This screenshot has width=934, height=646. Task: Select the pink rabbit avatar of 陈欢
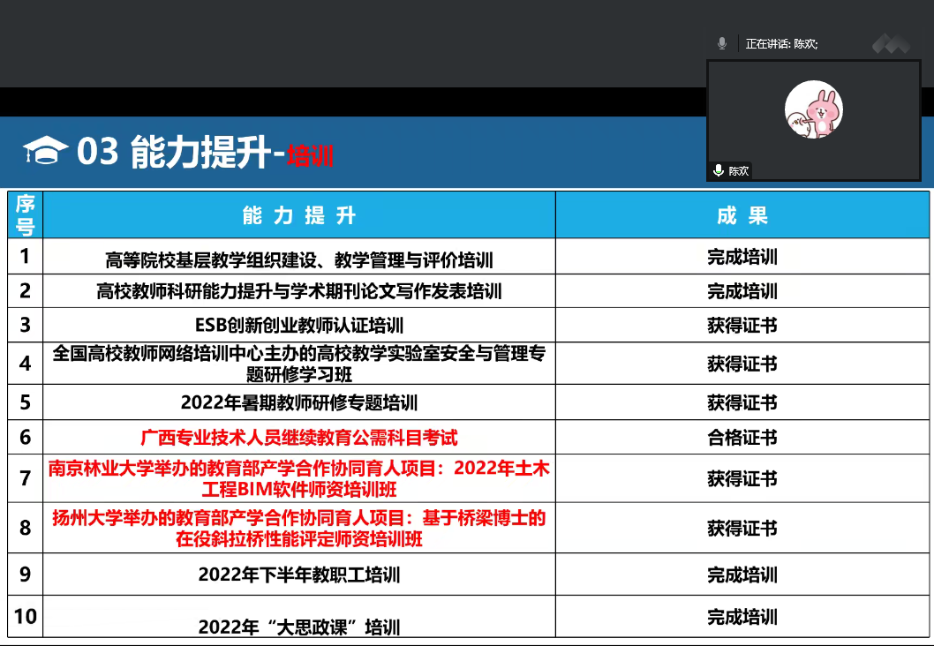(814, 109)
